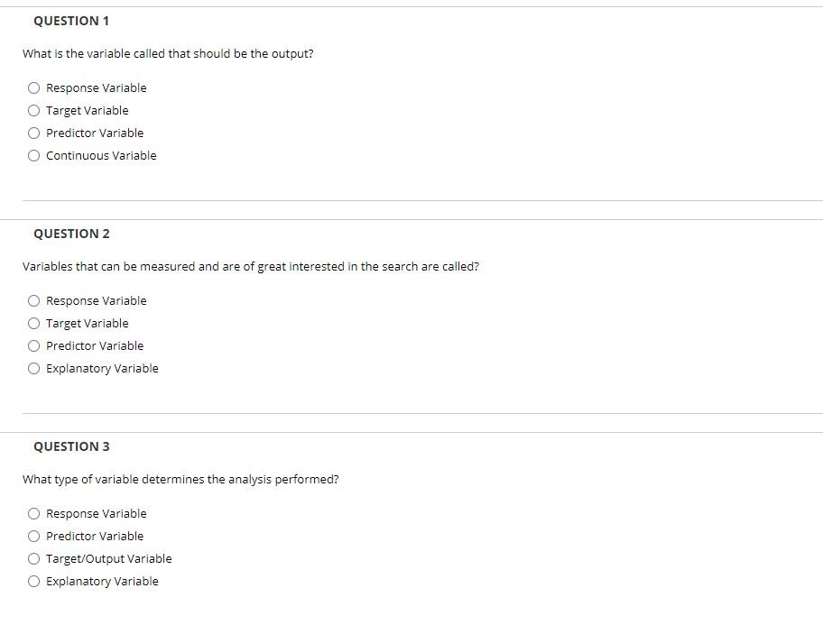This screenshot has height=625, width=823.
Task: Select Response Variable for Question 3
Action: tap(34, 513)
